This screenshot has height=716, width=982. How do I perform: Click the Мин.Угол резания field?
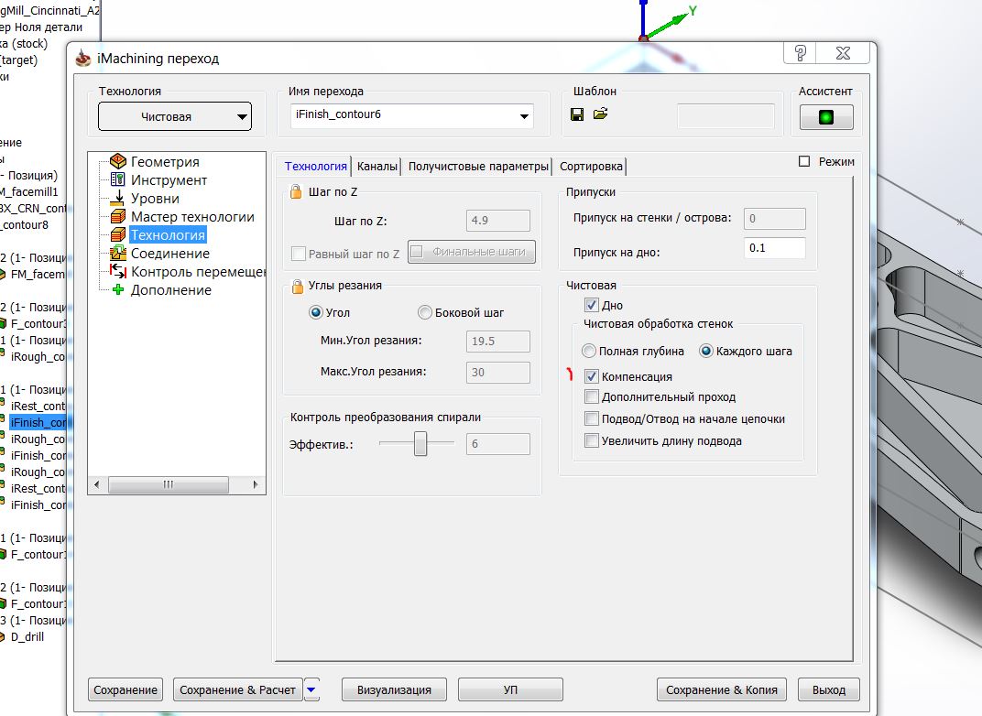tap(498, 342)
